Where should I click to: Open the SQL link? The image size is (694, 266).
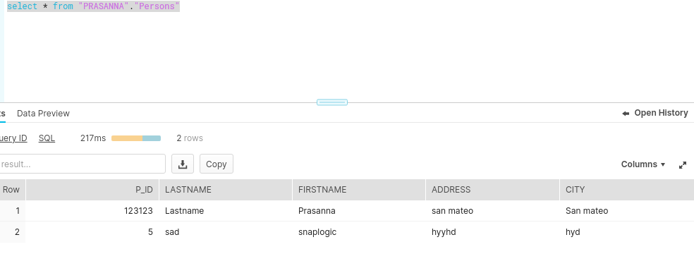coord(47,138)
